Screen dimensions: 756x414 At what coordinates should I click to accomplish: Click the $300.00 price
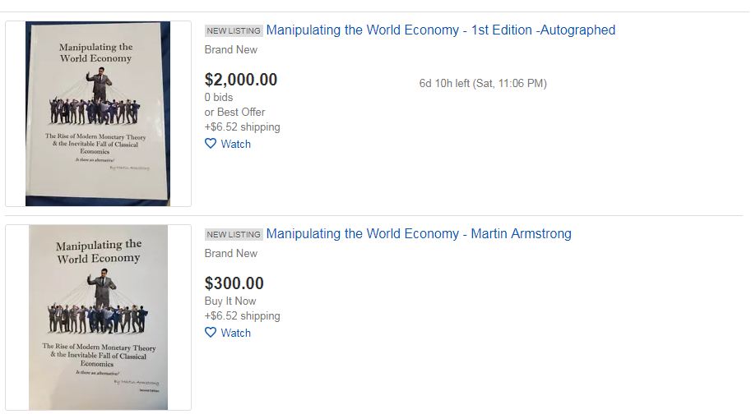coord(234,283)
